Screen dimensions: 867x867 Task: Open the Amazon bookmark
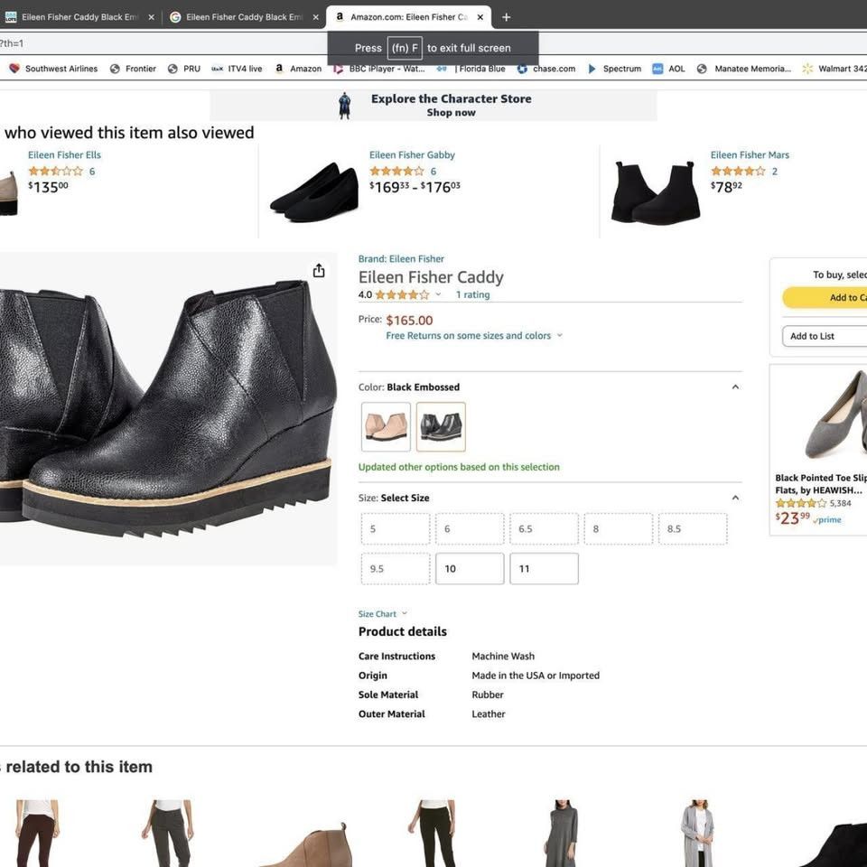(298, 69)
